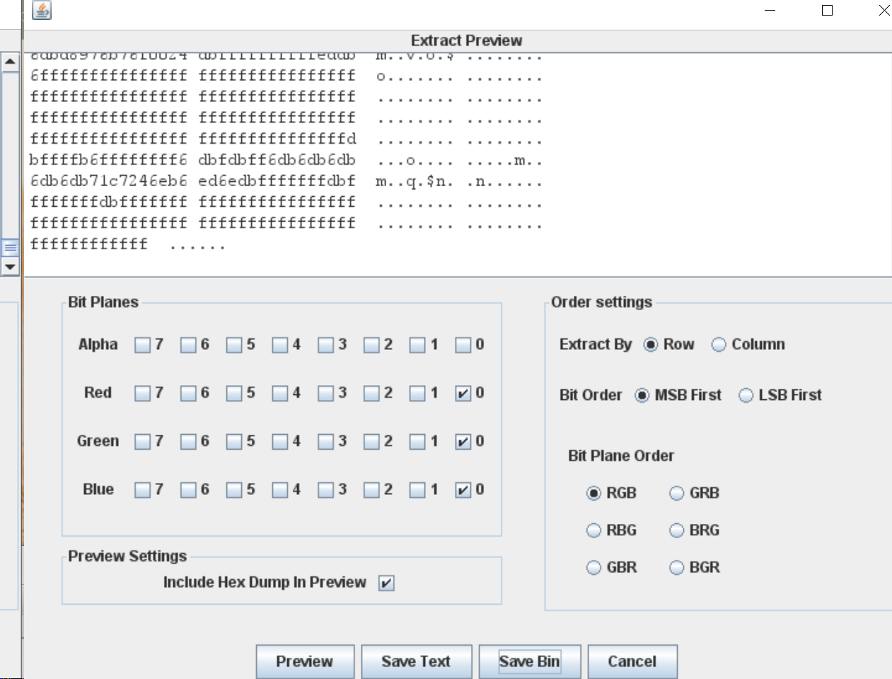
Task: Check Blue bit plane 4
Action: 280,490
